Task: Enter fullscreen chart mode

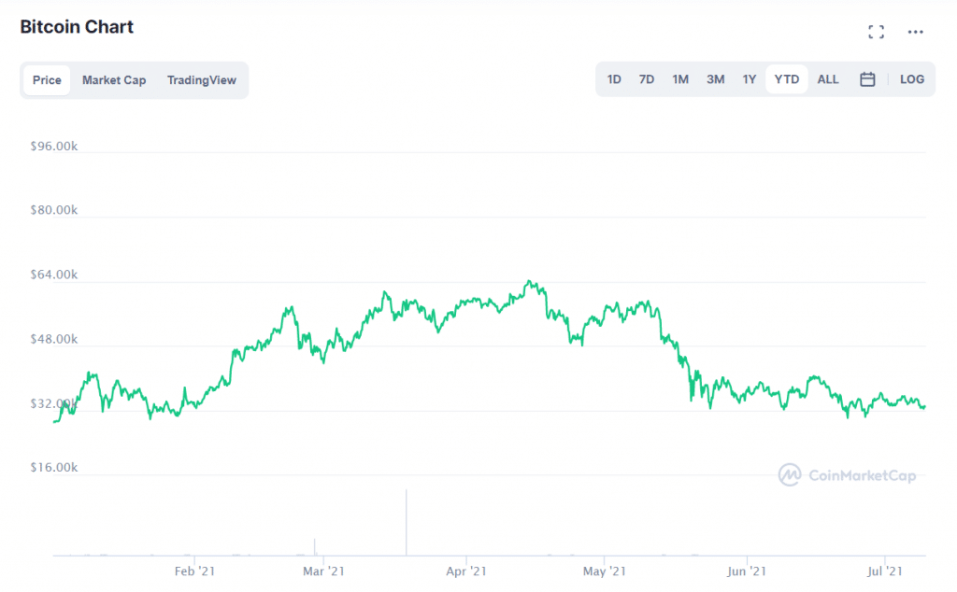Action: [x=876, y=33]
